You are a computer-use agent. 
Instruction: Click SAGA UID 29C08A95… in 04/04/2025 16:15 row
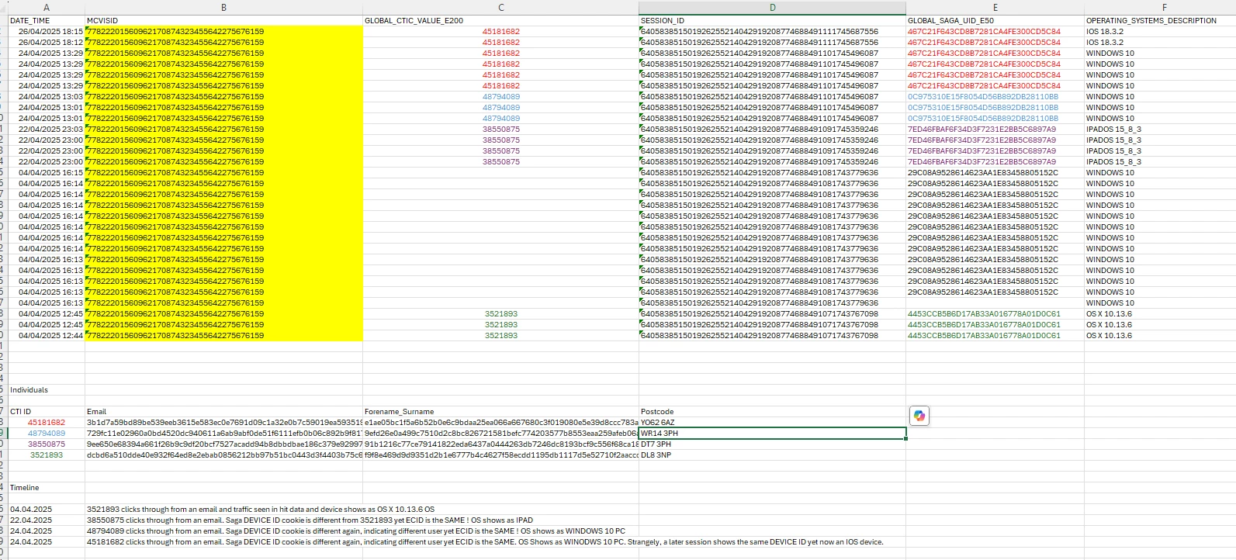pyautogui.click(x=995, y=173)
